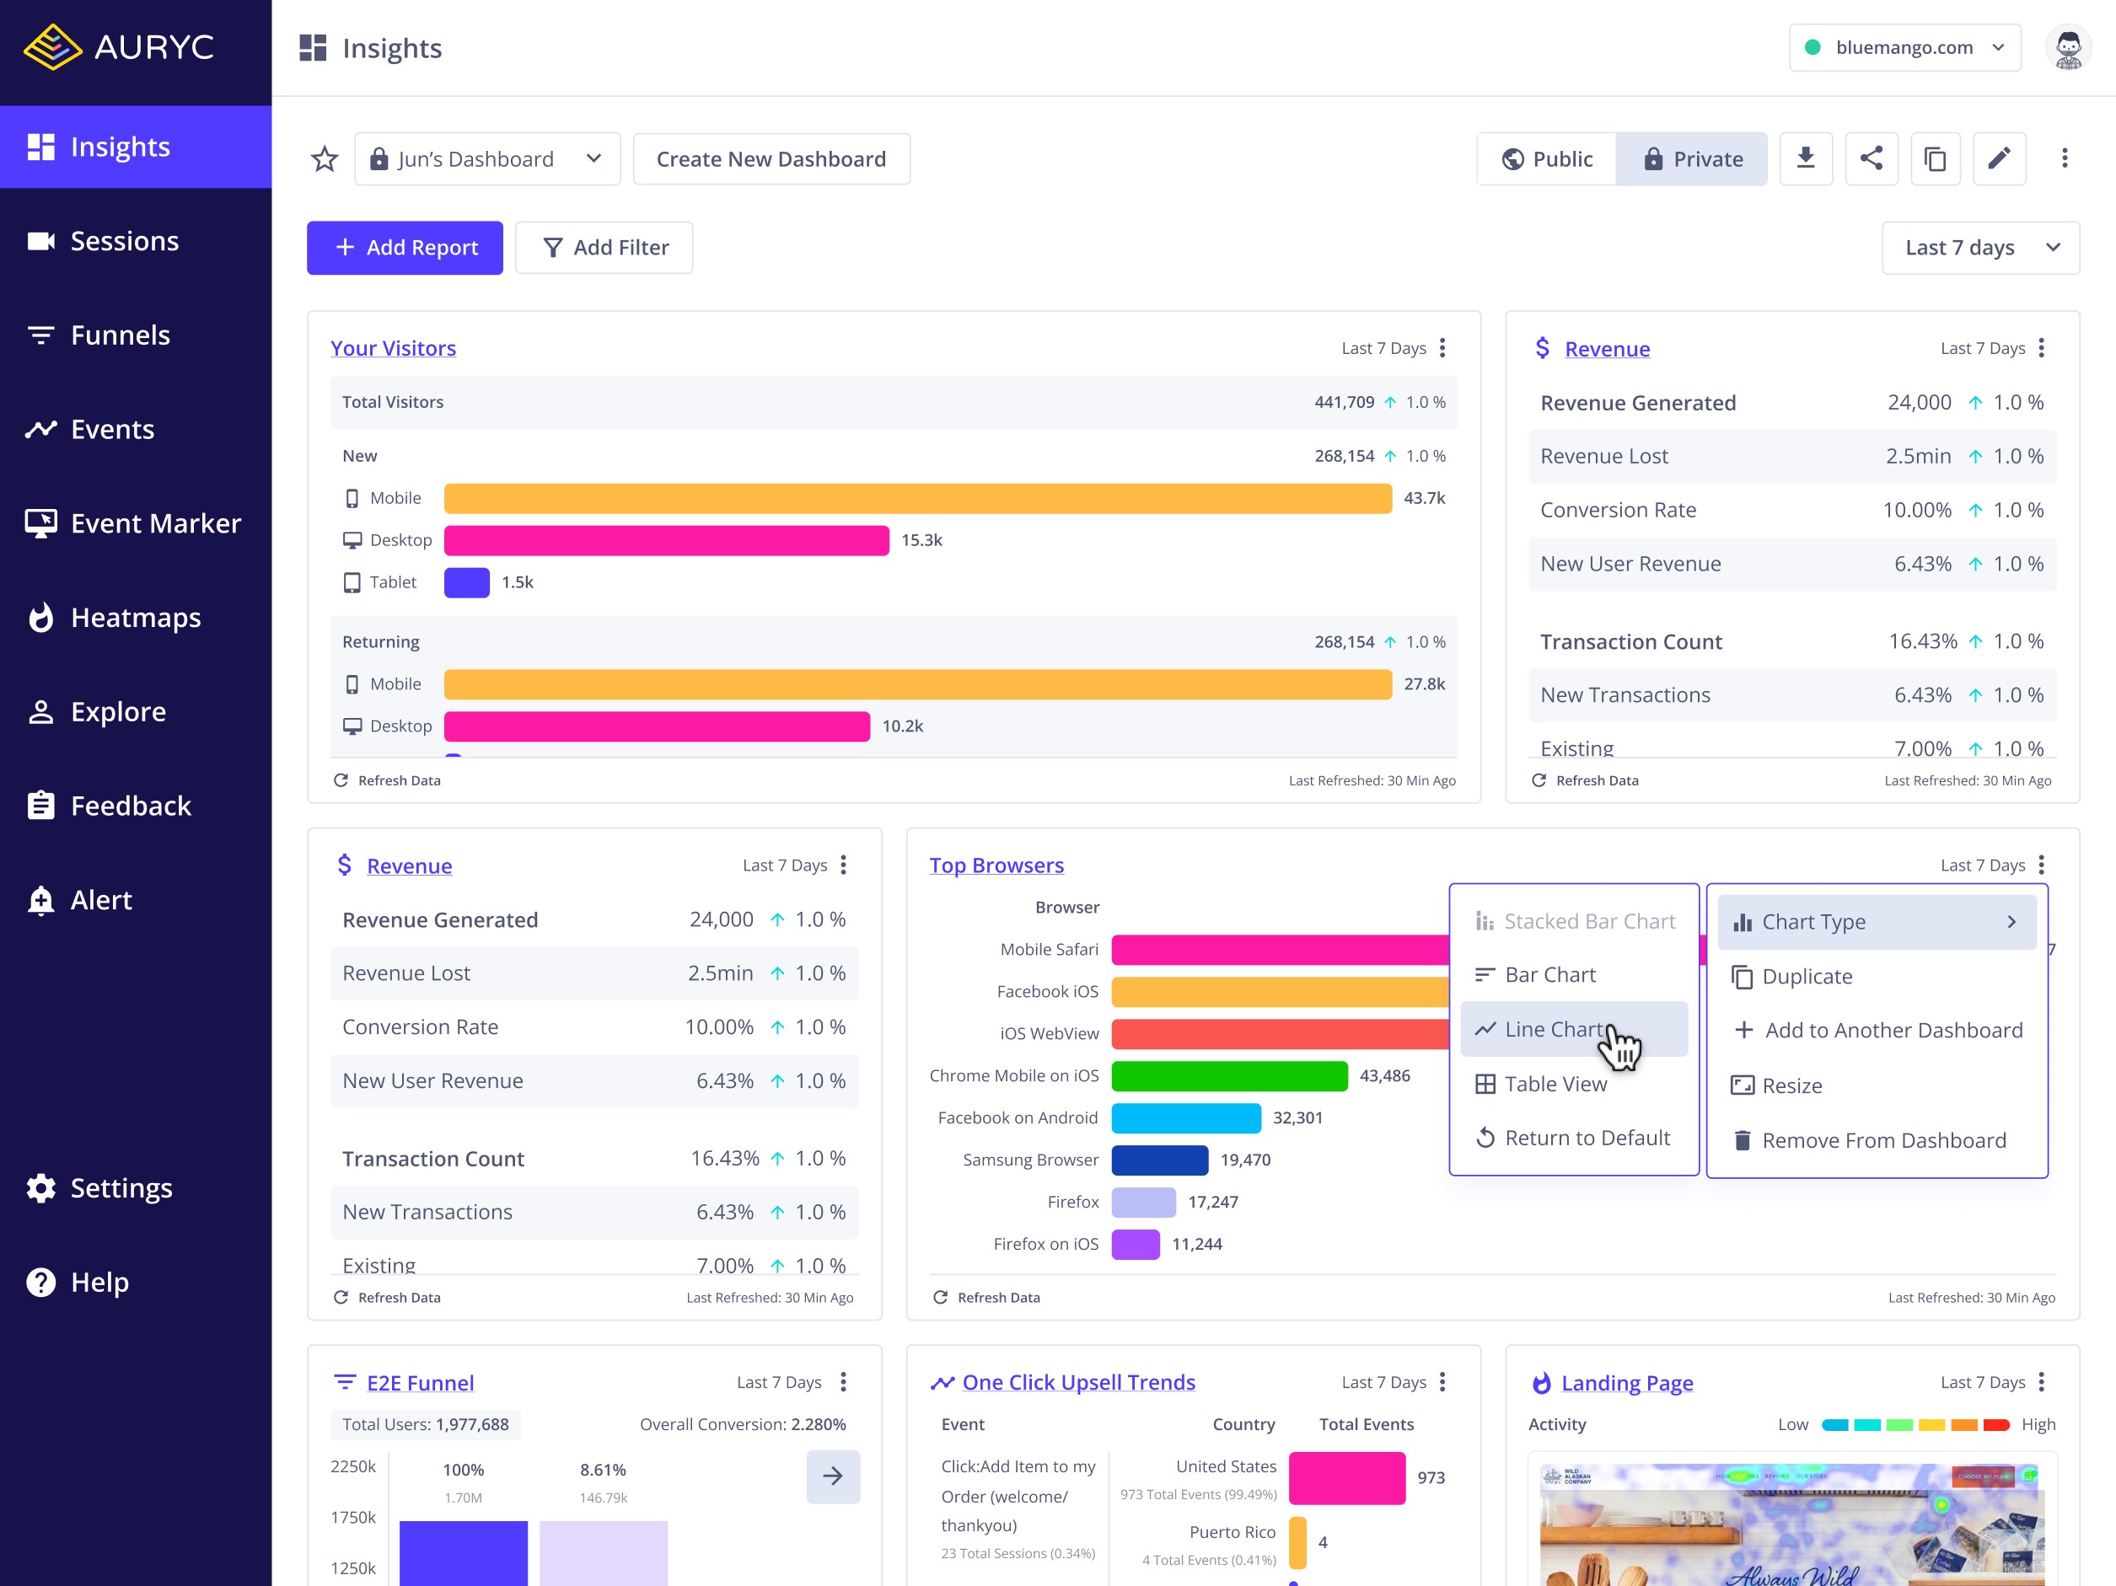This screenshot has width=2116, height=1586.
Task: Click the copy dashboard icon
Action: tap(1934, 158)
